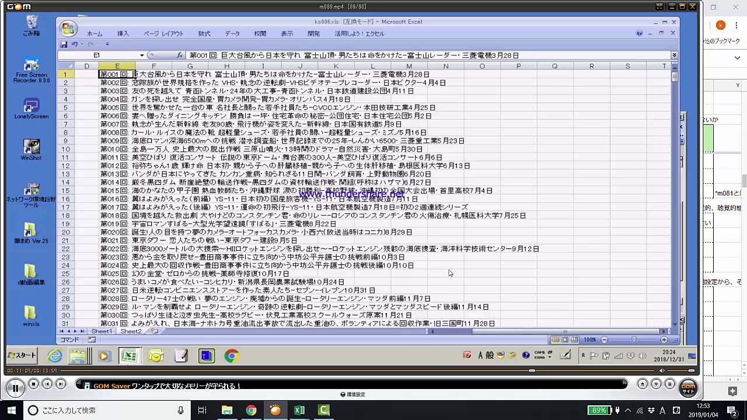747x420 pixels.
Task: Click Chrome icon in recorded quick launch
Action: click(x=231, y=356)
